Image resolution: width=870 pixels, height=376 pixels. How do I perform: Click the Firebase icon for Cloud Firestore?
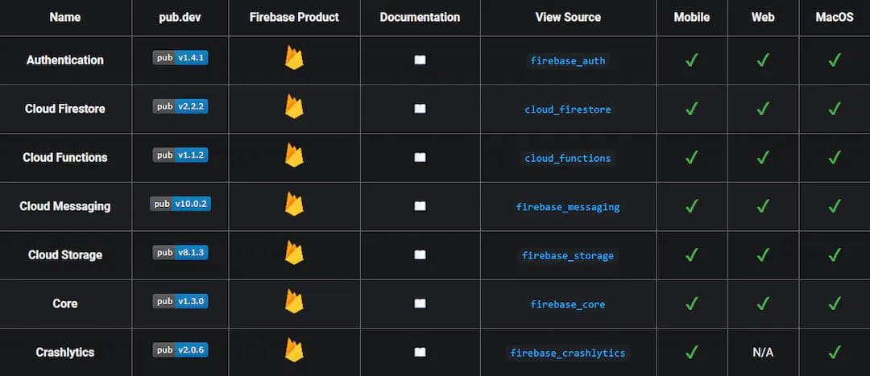pos(294,107)
